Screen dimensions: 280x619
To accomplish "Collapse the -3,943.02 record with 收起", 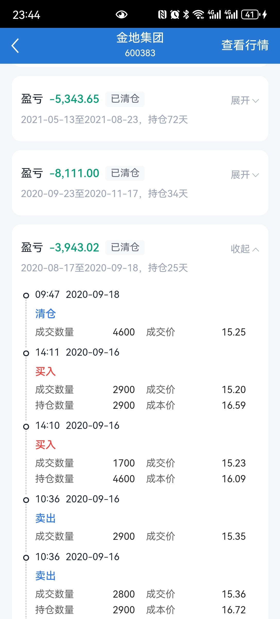I will click(245, 249).
